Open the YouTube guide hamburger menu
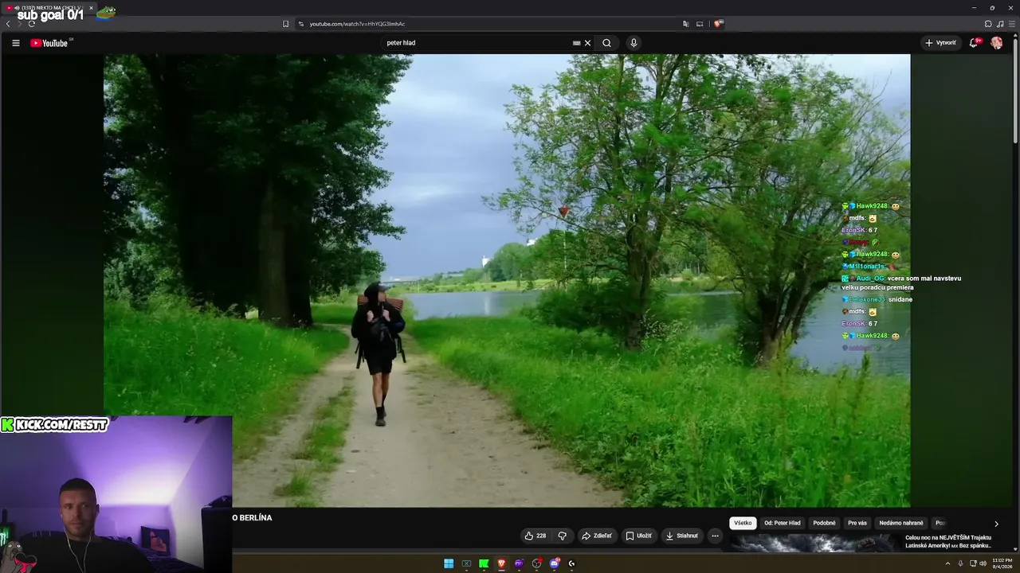Viewport: 1020px width, 573px height. pyautogui.click(x=15, y=43)
